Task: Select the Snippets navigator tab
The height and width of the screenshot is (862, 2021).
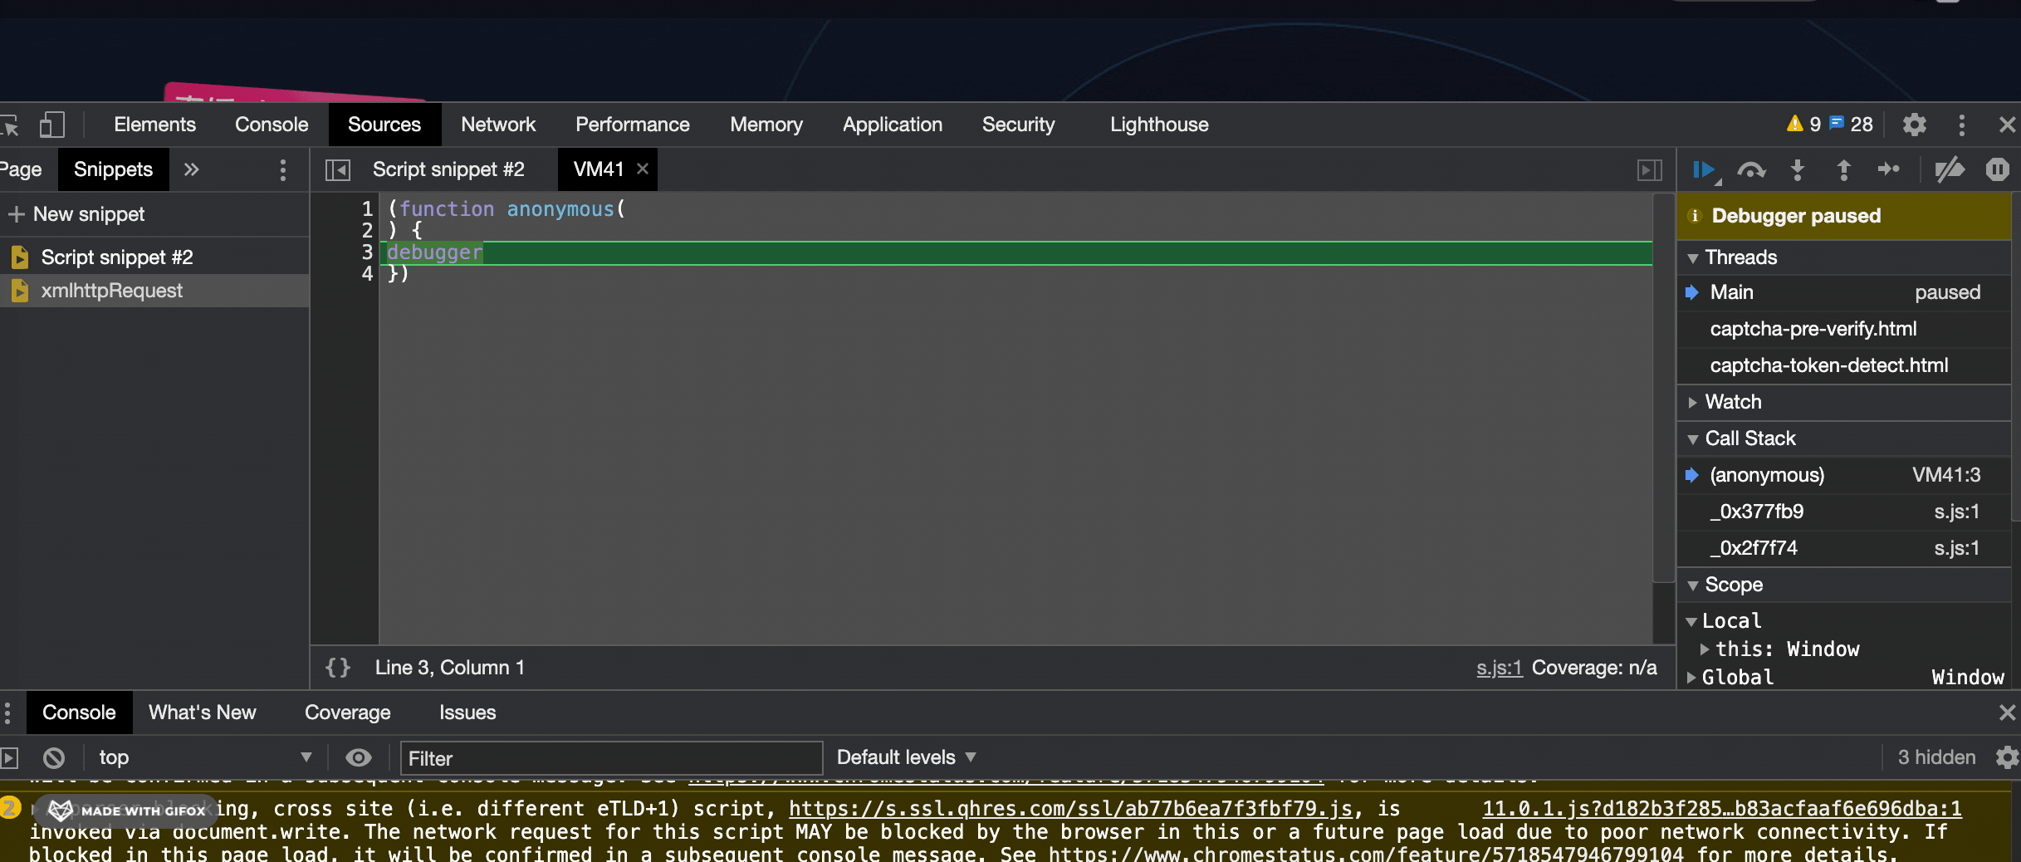Action: (x=113, y=169)
